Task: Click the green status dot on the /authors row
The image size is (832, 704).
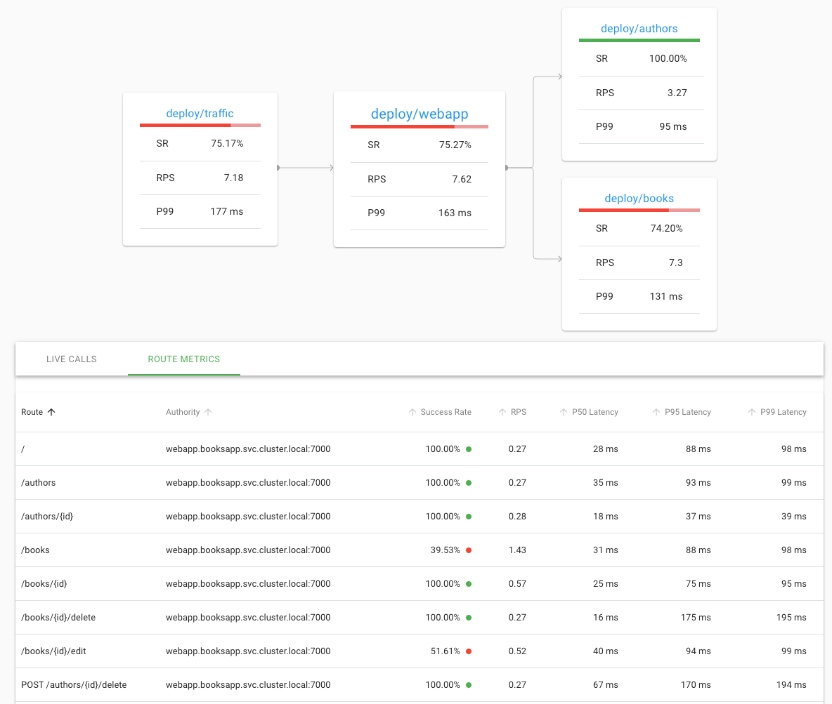Action: [x=469, y=482]
